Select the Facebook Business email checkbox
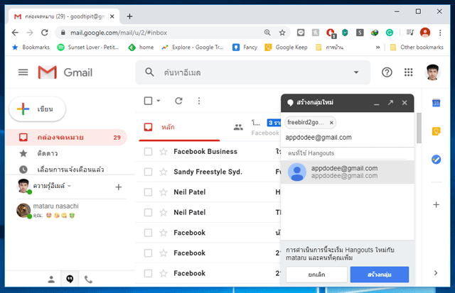The width and height of the screenshot is (455, 293). point(148,151)
